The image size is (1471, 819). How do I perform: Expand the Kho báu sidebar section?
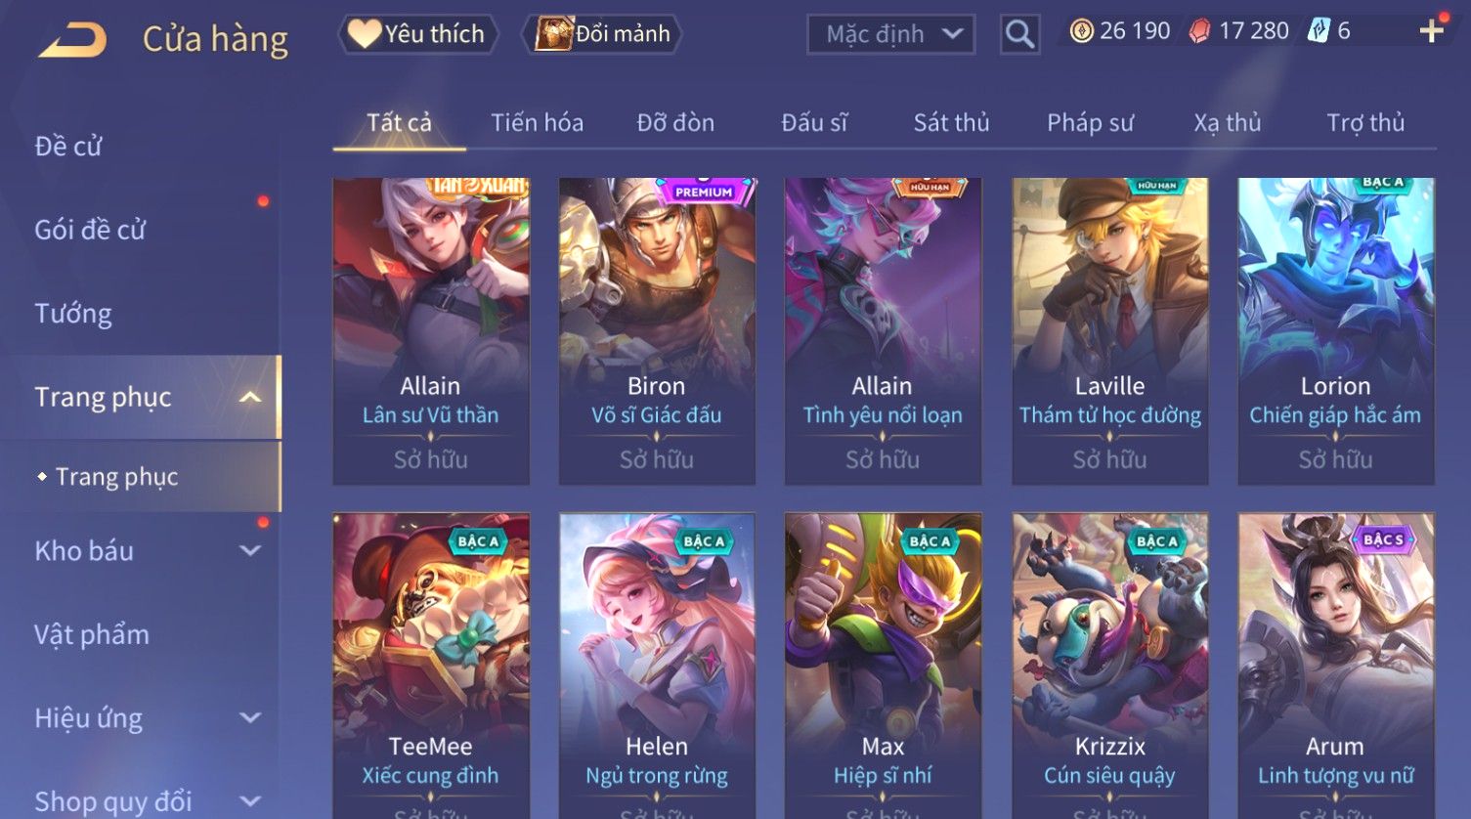250,550
